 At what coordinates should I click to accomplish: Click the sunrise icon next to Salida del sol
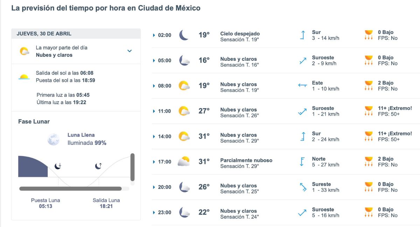[x=24, y=76]
